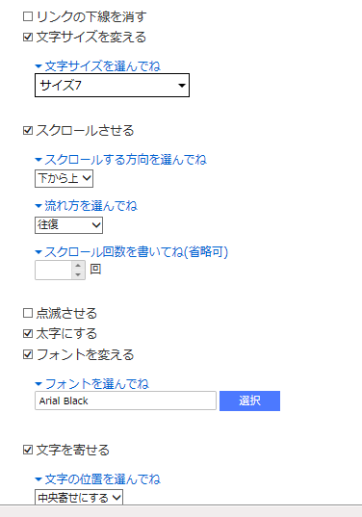Image resolution: width=362 pixels, height=517 pixels.
Task: Open the 下から上 scroll direction dropdown
Action: click(x=64, y=179)
